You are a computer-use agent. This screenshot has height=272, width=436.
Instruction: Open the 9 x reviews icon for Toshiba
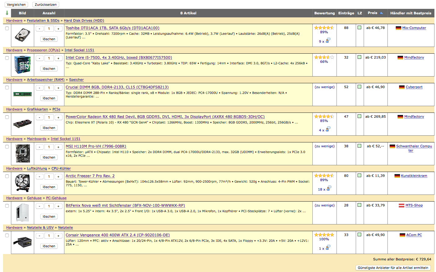328,41
